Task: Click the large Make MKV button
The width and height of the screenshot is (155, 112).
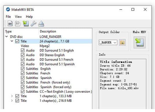Action: tap(140, 42)
